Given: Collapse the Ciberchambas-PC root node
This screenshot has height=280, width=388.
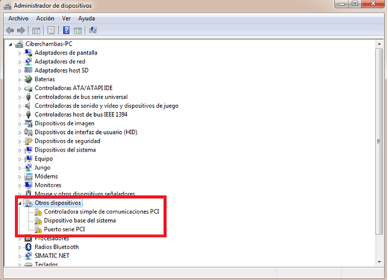Looking at the screenshot, I should point(11,45).
